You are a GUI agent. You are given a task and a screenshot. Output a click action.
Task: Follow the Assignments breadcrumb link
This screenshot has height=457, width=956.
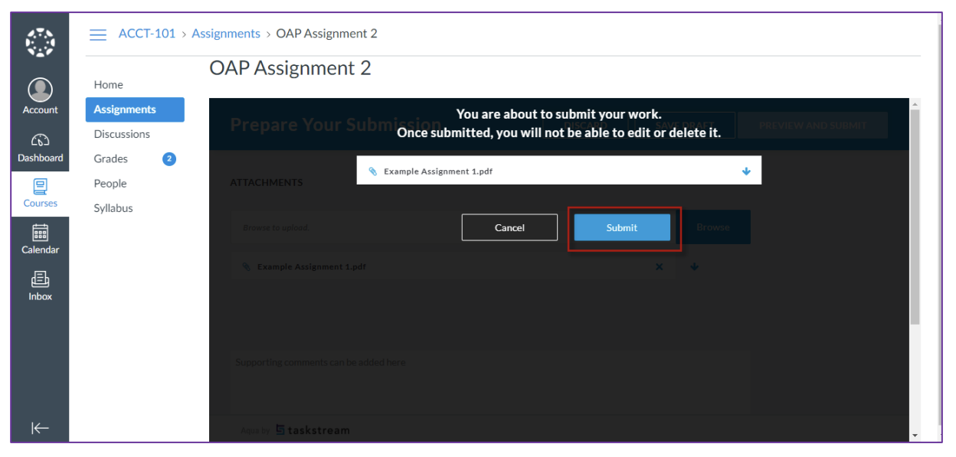pos(226,34)
